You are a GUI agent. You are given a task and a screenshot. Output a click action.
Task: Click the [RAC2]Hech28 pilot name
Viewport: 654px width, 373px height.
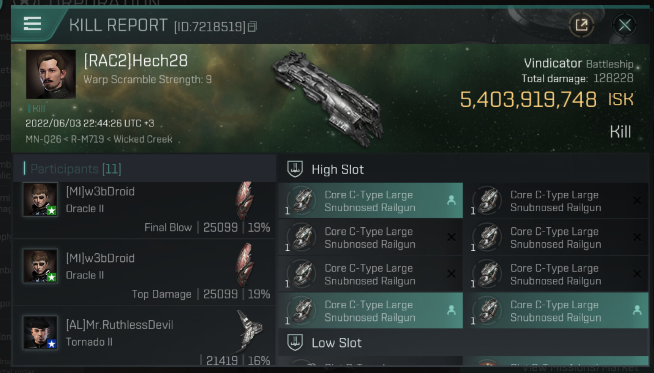(136, 61)
